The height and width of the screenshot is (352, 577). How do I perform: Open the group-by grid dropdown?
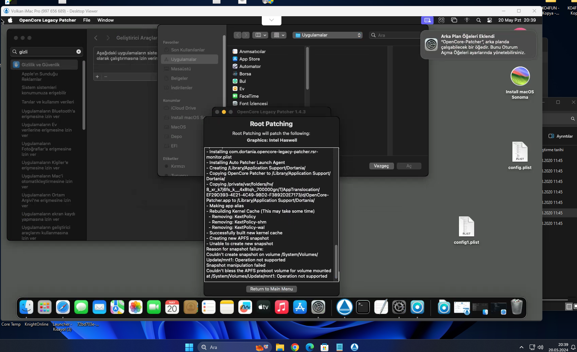279,35
